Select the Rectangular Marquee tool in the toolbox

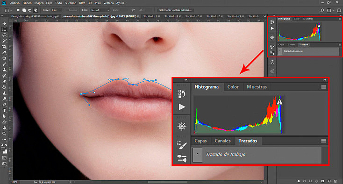4,29
